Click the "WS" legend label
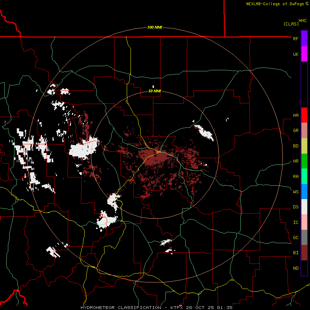 [296, 192]
